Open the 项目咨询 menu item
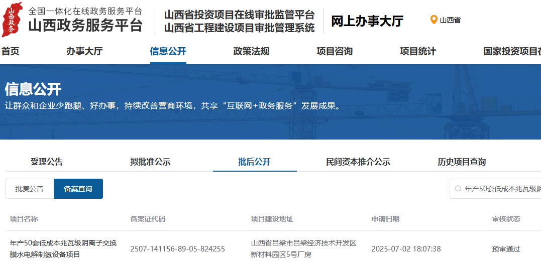The width and height of the screenshot is (541, 262). pos(335,51)
